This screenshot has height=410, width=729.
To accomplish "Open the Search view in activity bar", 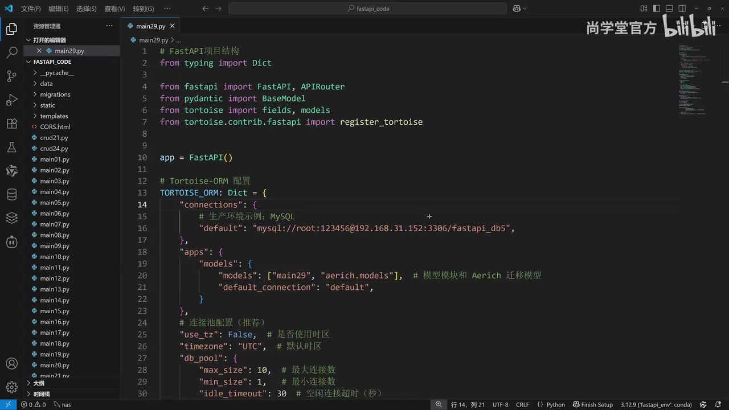I will (11, 53).
